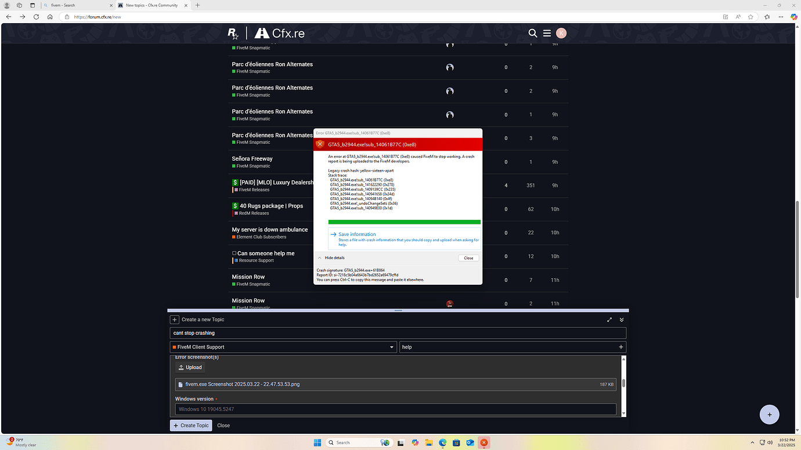Select the New topics Cfx.re Community tab

(153, 5)
